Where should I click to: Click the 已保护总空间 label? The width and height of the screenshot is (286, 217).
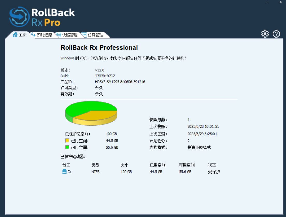tap(77, 134)
